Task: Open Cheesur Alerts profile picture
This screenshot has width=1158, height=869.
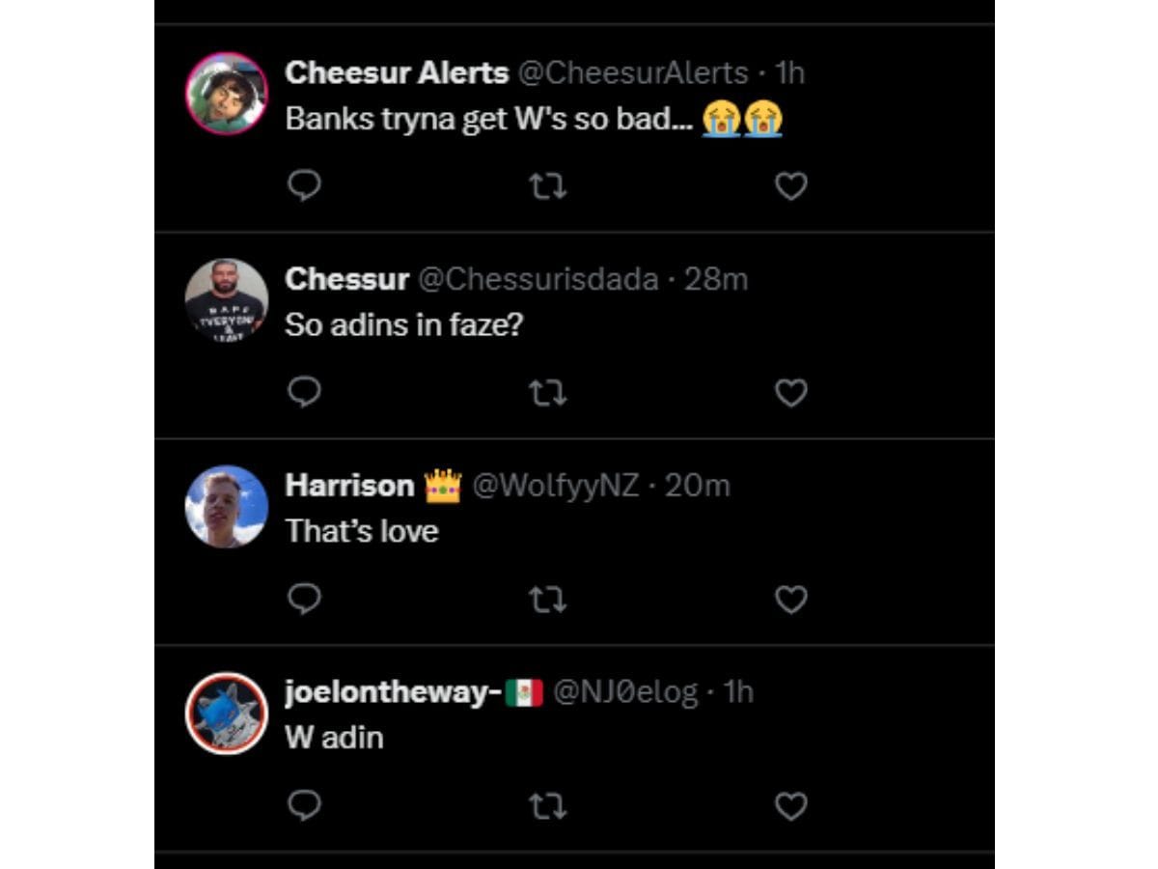Action: [227, 93]
